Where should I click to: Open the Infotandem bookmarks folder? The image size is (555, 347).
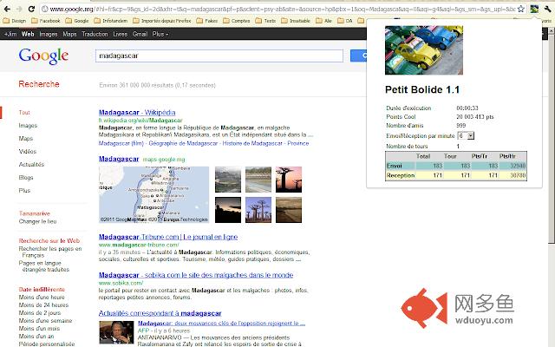coord(111,21)
